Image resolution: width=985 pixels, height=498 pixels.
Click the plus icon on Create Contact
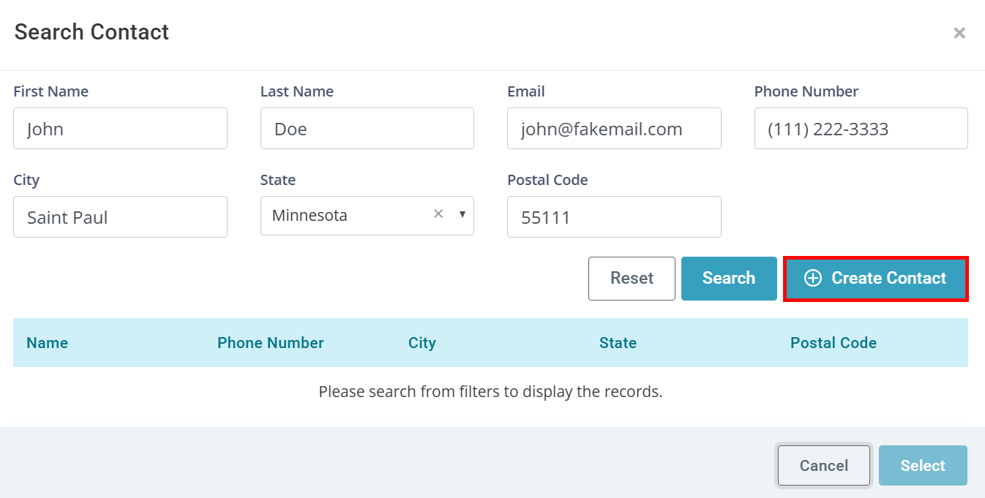point(813,278)
